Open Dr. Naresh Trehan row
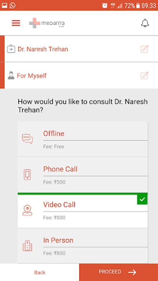This screenshot has height=281, width=158. coord(81,49)
